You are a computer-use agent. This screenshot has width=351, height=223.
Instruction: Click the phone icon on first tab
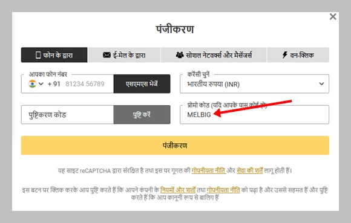(38, 55)
